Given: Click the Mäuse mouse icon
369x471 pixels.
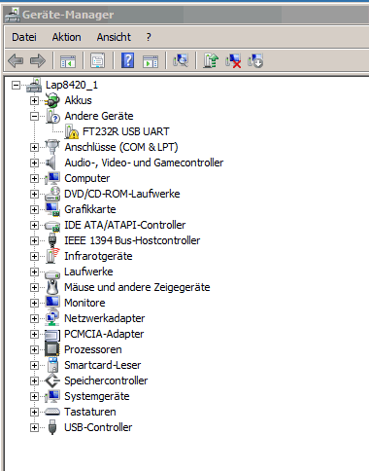Looking at the screenshot, I should [52, 287].
